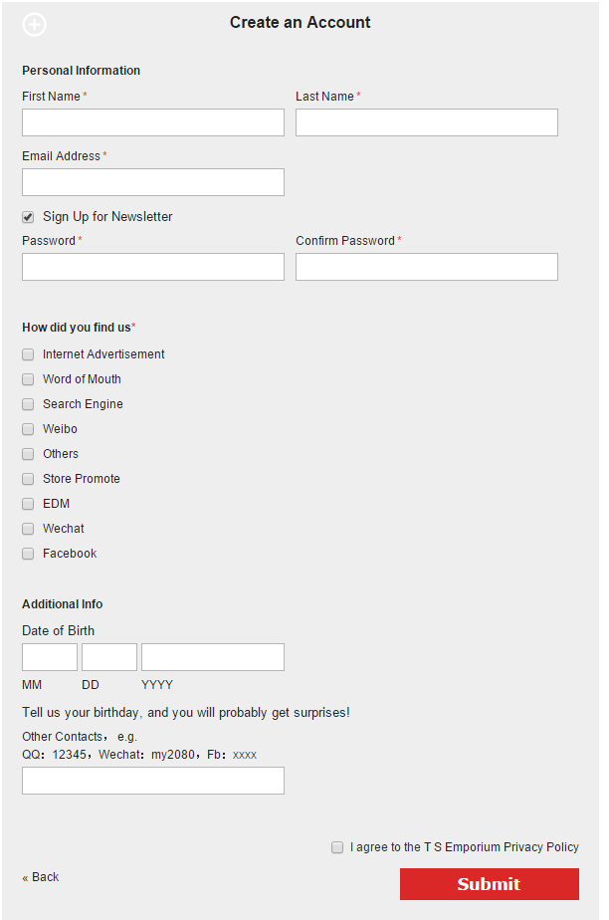Tick the Word of Mouth checkbox
Viewport: 609px width, 920px height.
pos(28,379)
